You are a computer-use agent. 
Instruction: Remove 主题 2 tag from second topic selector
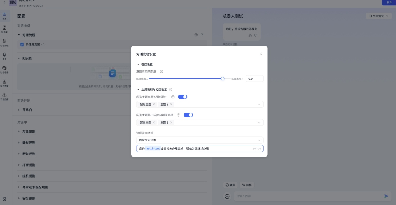(171, 122)
